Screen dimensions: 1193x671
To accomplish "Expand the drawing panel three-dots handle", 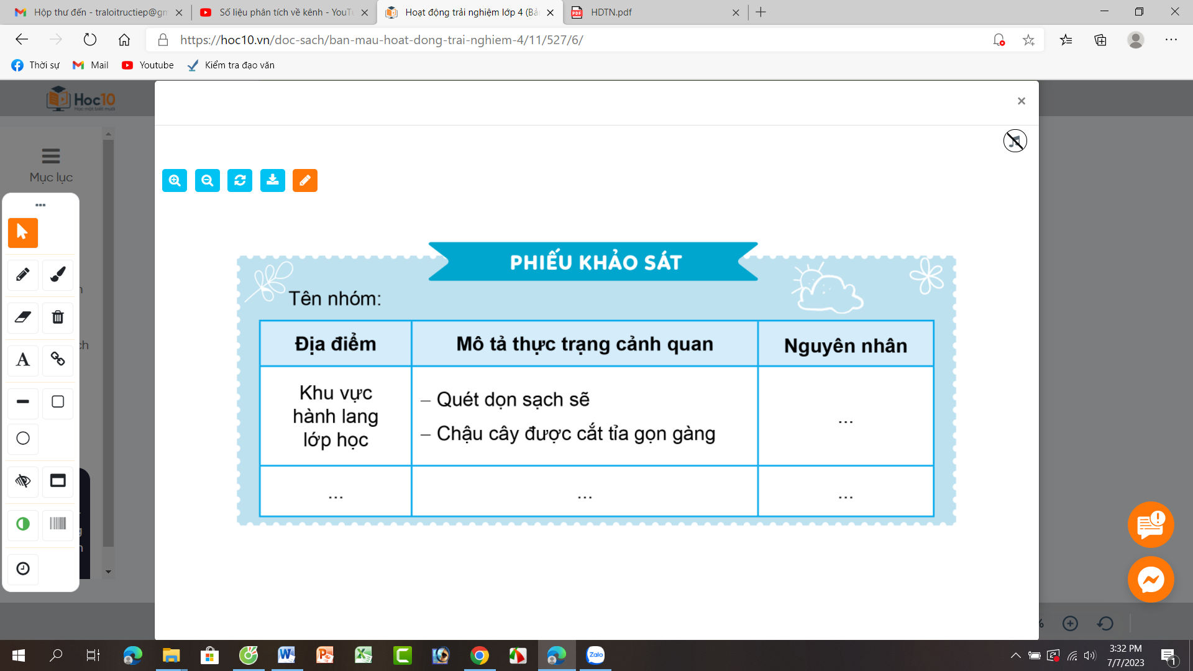I will (x=40, y=205).
